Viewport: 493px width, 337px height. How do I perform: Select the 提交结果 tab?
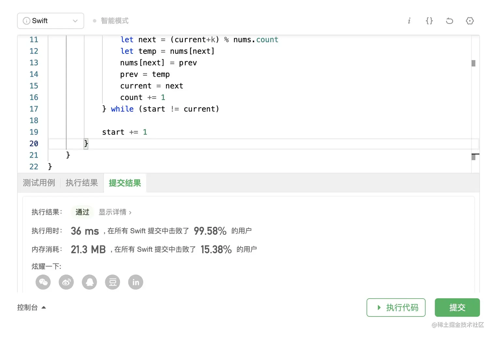tap(125, 183)
